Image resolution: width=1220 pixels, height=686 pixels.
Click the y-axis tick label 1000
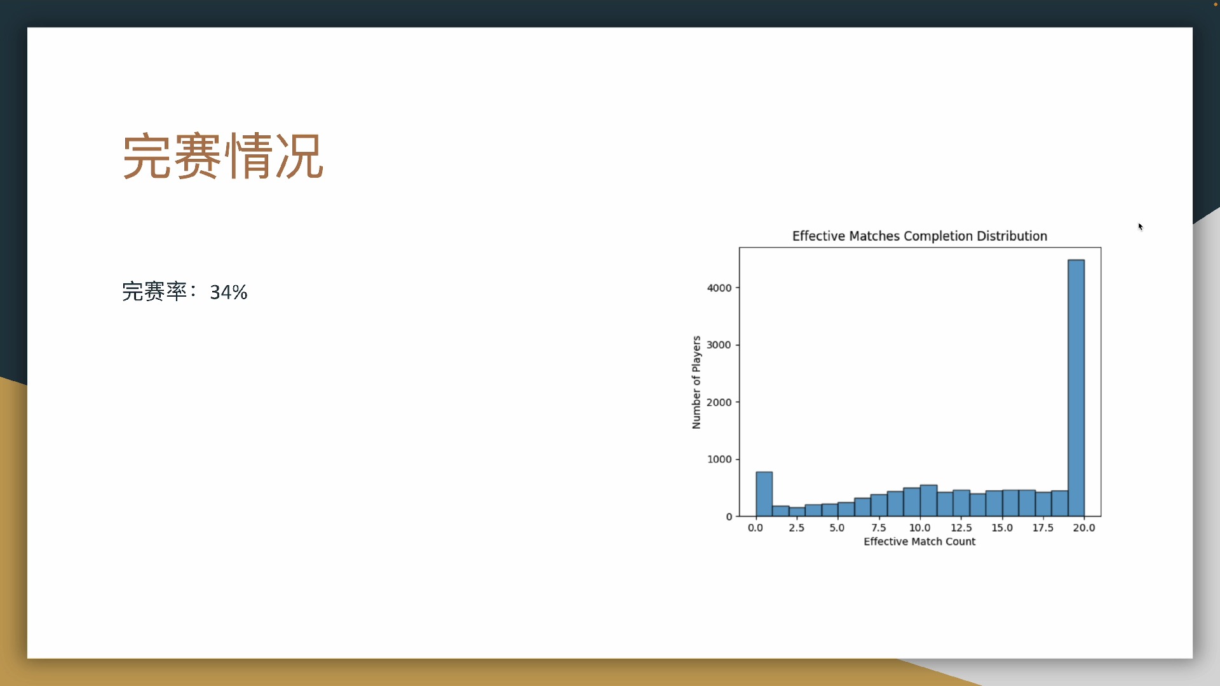[x=719, y=459]
